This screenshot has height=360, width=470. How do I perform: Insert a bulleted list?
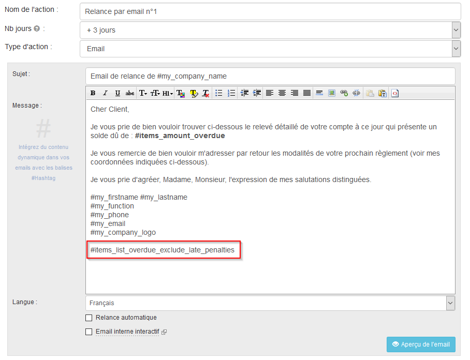pyautogui.click(x=219, y=93)
